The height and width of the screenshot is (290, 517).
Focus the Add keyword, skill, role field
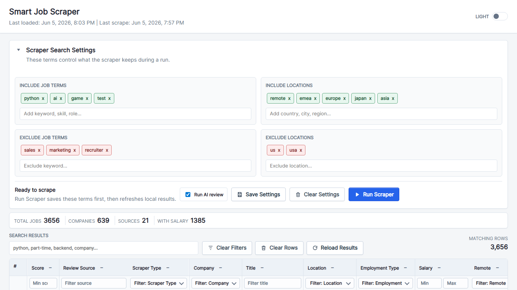(x=135, y=114)
